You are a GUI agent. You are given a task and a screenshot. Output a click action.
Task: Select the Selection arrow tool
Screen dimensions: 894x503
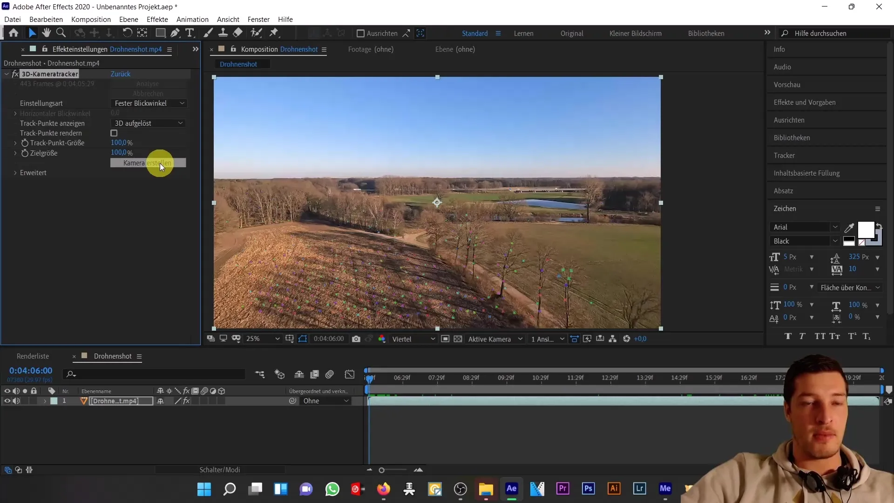[32, 33]
